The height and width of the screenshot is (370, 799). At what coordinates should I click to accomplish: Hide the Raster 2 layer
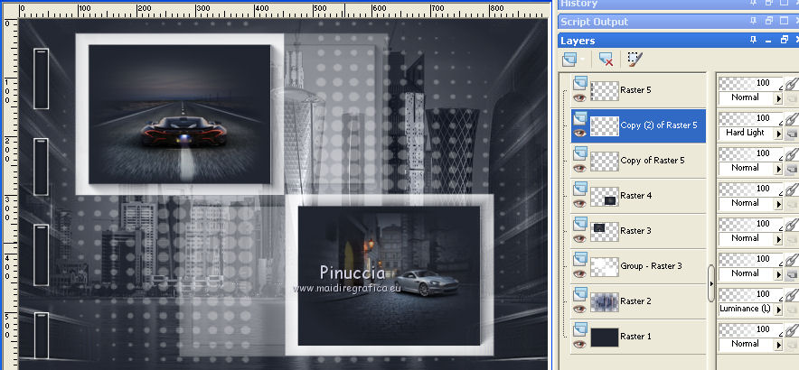[579, 309]
